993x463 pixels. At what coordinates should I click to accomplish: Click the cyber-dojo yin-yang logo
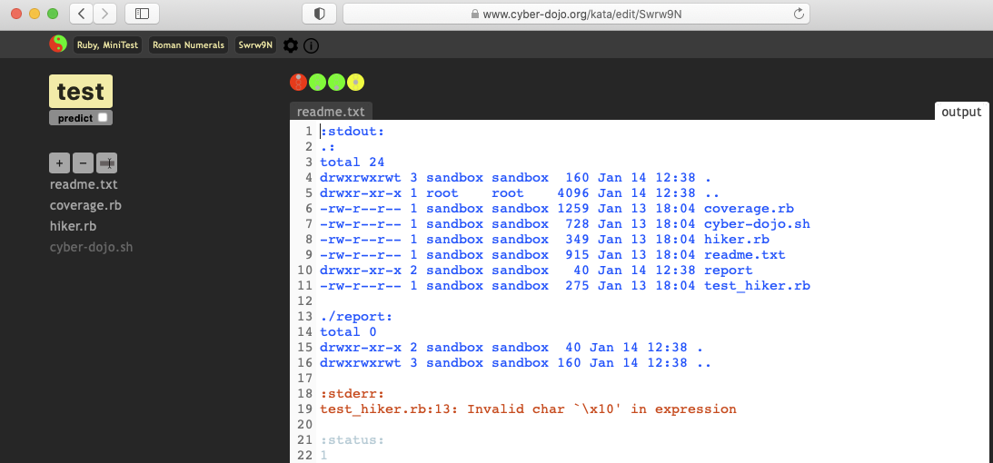(x=58, y=44)
